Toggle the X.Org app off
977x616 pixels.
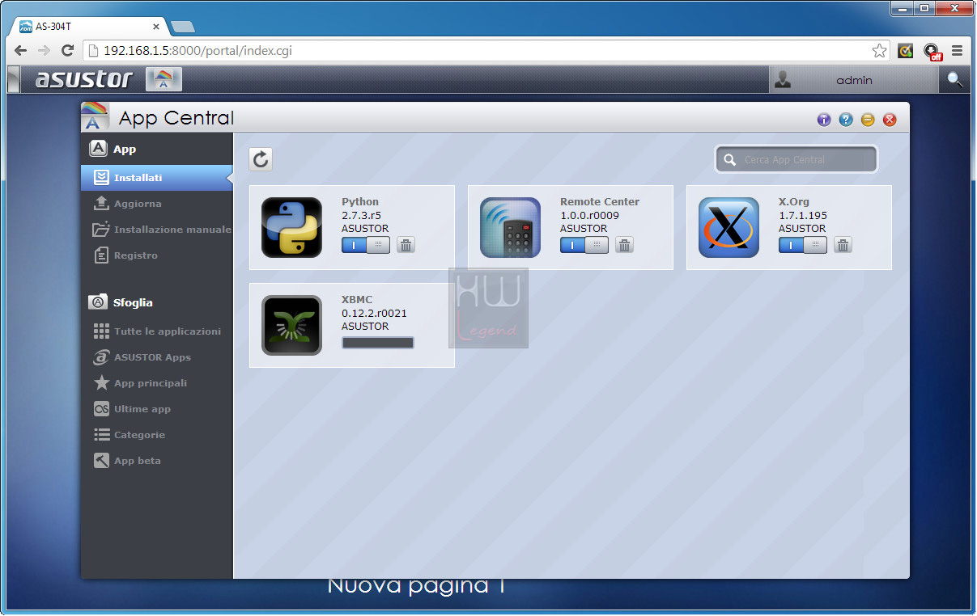(x=803, y=245)
